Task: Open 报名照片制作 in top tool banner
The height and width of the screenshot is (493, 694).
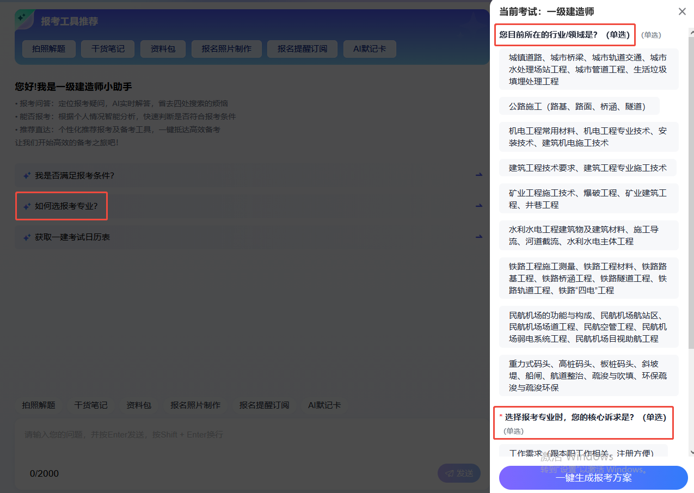Action: pyautogui.click(x=226, y=49)
